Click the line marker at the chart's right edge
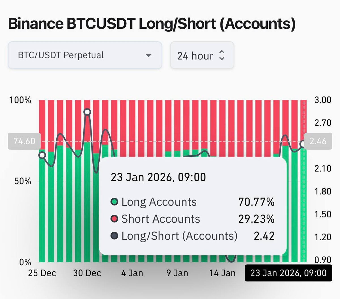 click(x=303, y=144)
